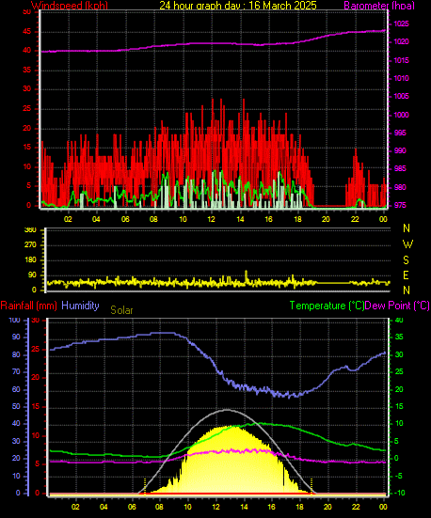This screenshot has height=518, width=431.
Task: Click the W compass letter
Action: (x=407, y=244)
